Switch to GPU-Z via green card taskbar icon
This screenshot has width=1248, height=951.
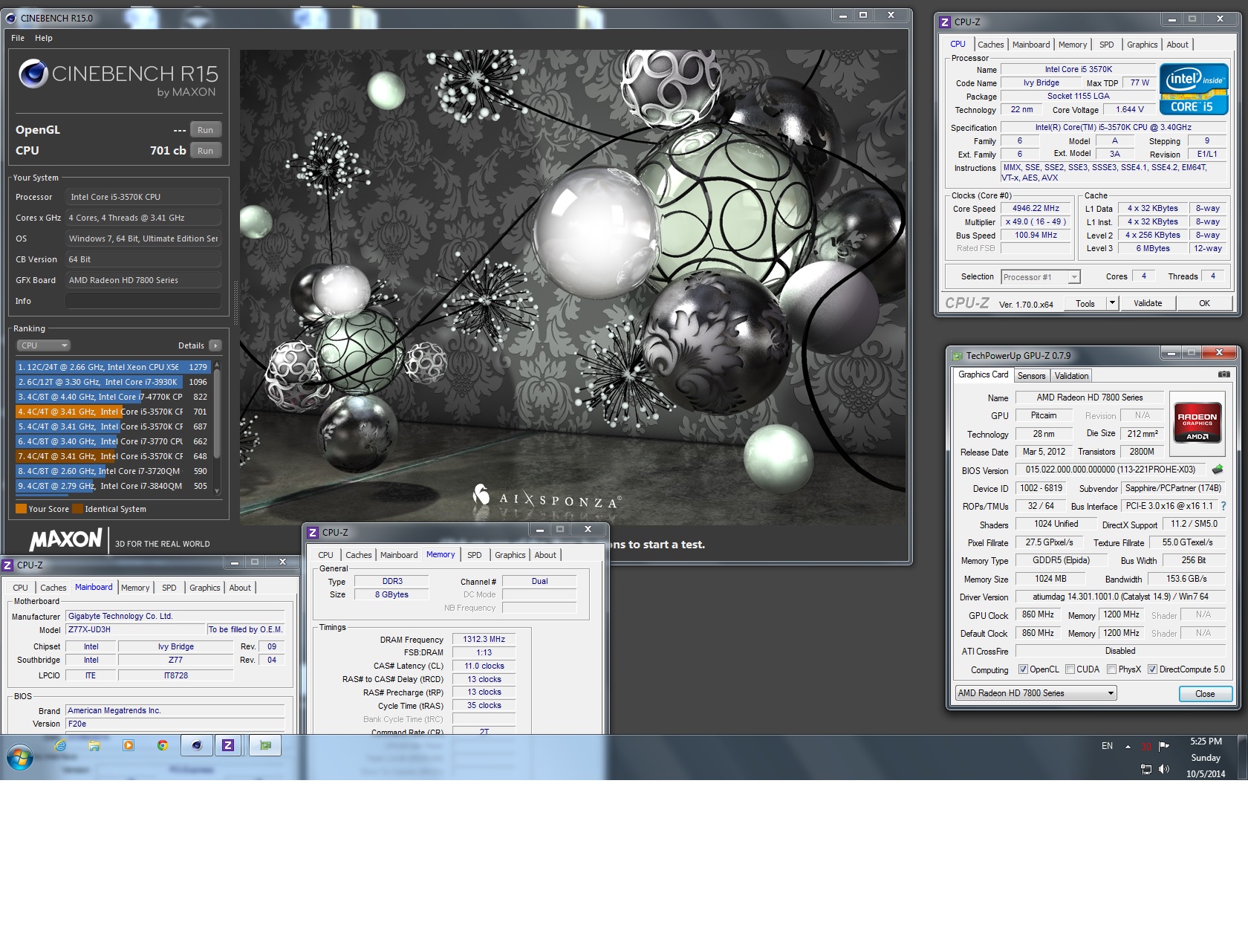click(x=265, y=745)
